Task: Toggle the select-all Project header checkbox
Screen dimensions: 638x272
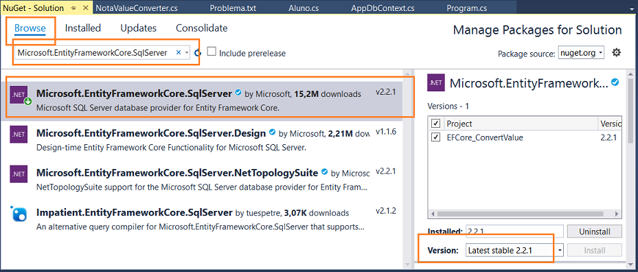Action: [x=436, y=123]
